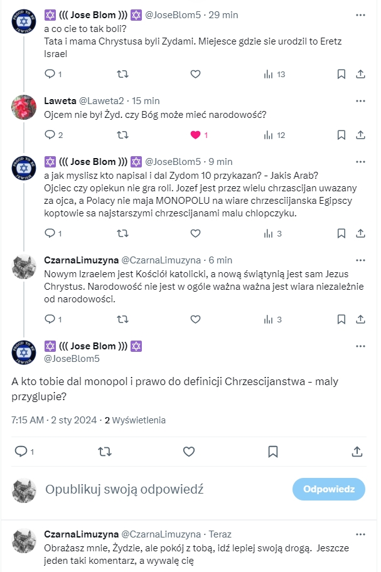Open the 7:15 AM · 2 sty 2024 timestamp
381x572 pixels.
point(55,420)
